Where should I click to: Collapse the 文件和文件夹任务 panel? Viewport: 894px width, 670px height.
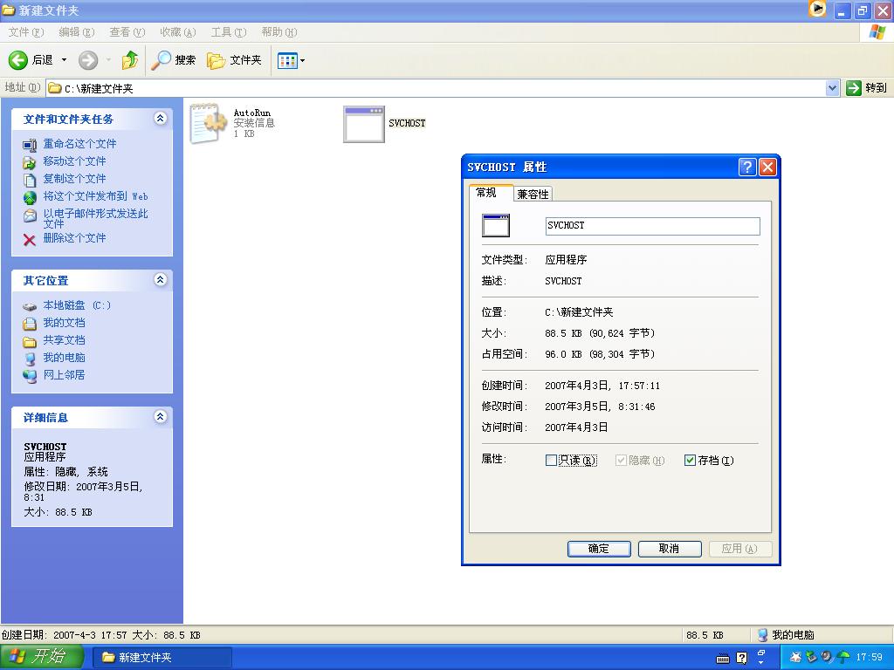(x=161, y=118)
